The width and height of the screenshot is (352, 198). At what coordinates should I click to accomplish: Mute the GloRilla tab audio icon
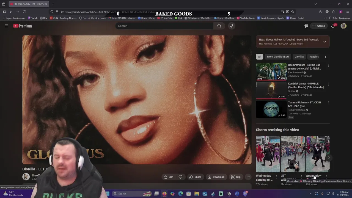15,4
